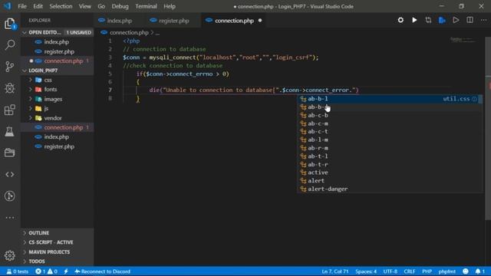Open the Source Control view

(10, 67)
